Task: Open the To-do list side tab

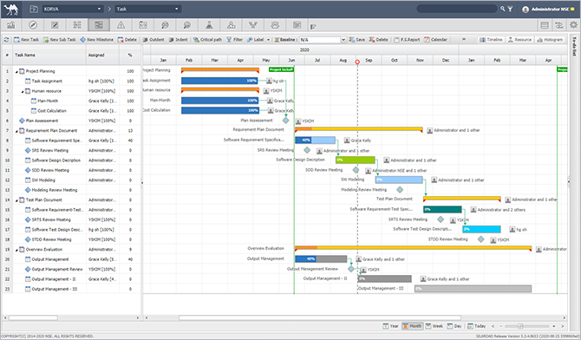Action: click(x=574, y=46)
